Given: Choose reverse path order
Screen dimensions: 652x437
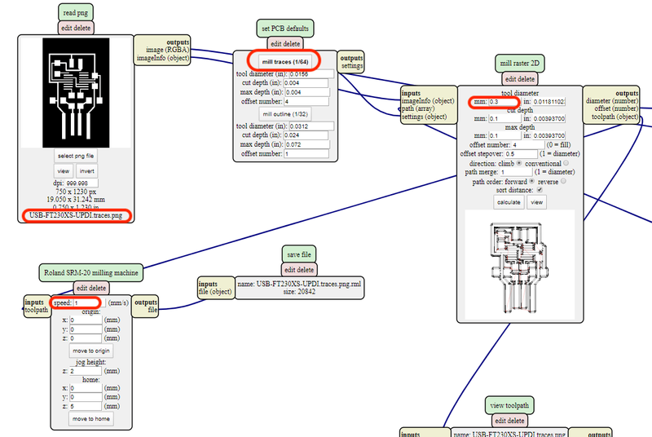Looking at the screenshot, I should [x=564, y=181].
